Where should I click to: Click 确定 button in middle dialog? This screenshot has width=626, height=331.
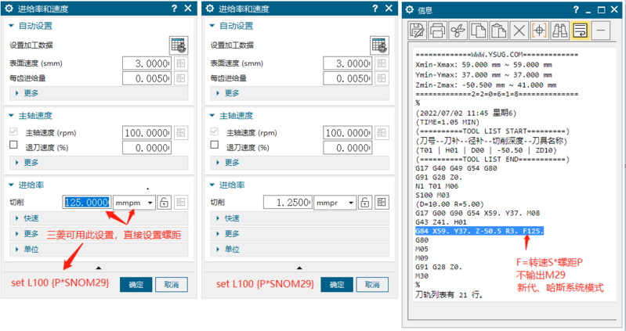click(337, 285)
